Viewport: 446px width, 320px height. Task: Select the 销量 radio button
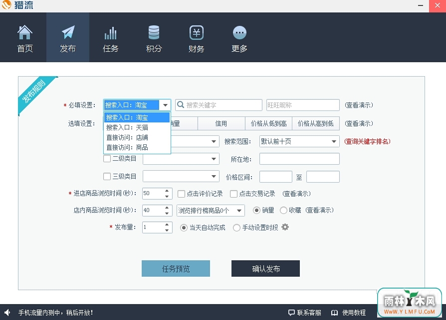[256, 210]
